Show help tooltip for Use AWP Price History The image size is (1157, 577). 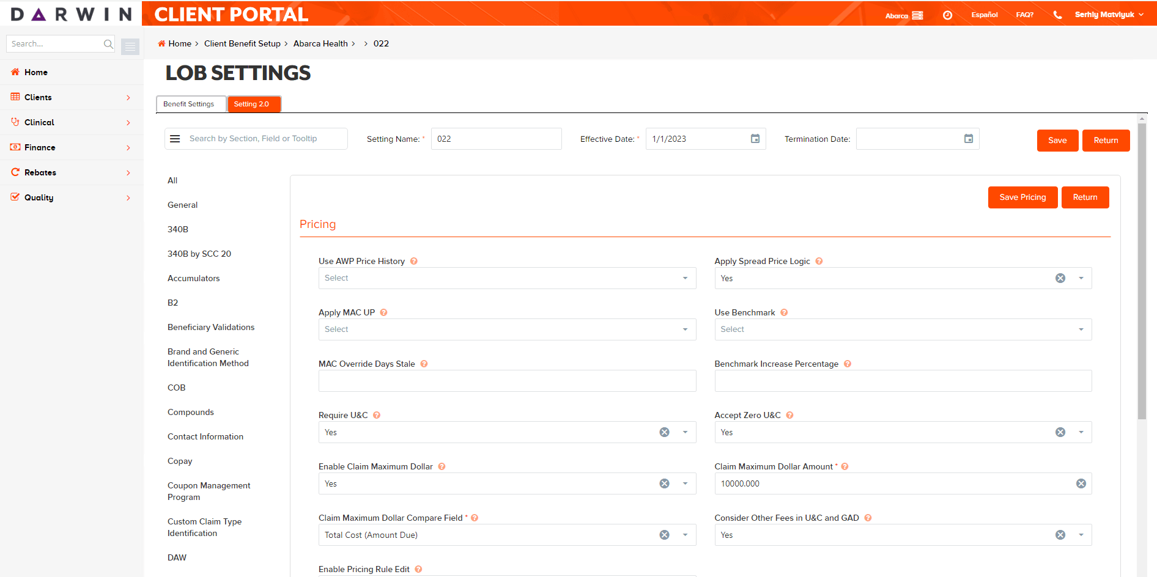pyautogui.click(x=414, y=261)
